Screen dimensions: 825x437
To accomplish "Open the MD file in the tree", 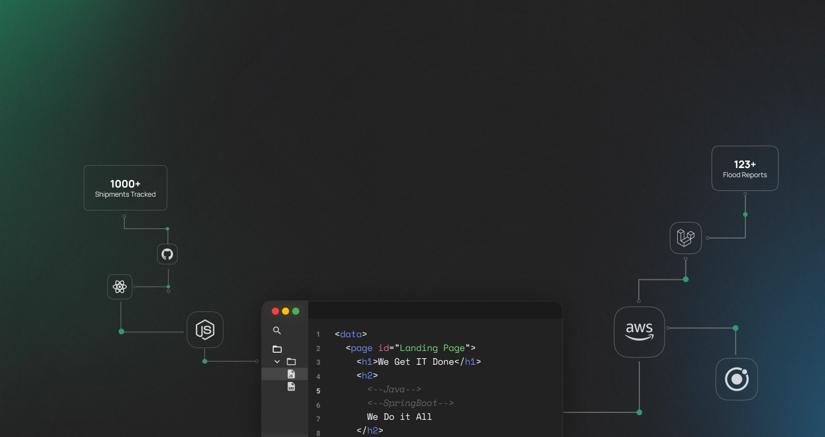I will (x=291, y=387).
